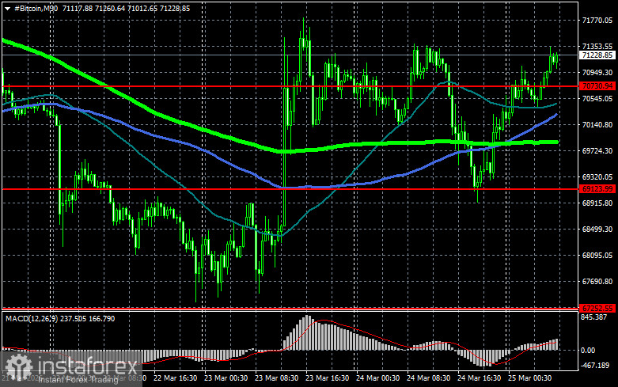Click price scale value 68095.05

tap(597, 256)
